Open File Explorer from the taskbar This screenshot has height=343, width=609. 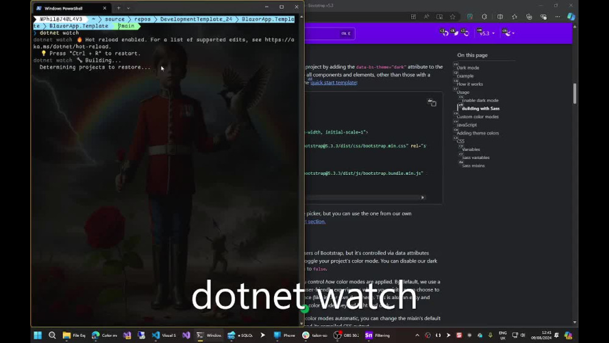[74, 335]
